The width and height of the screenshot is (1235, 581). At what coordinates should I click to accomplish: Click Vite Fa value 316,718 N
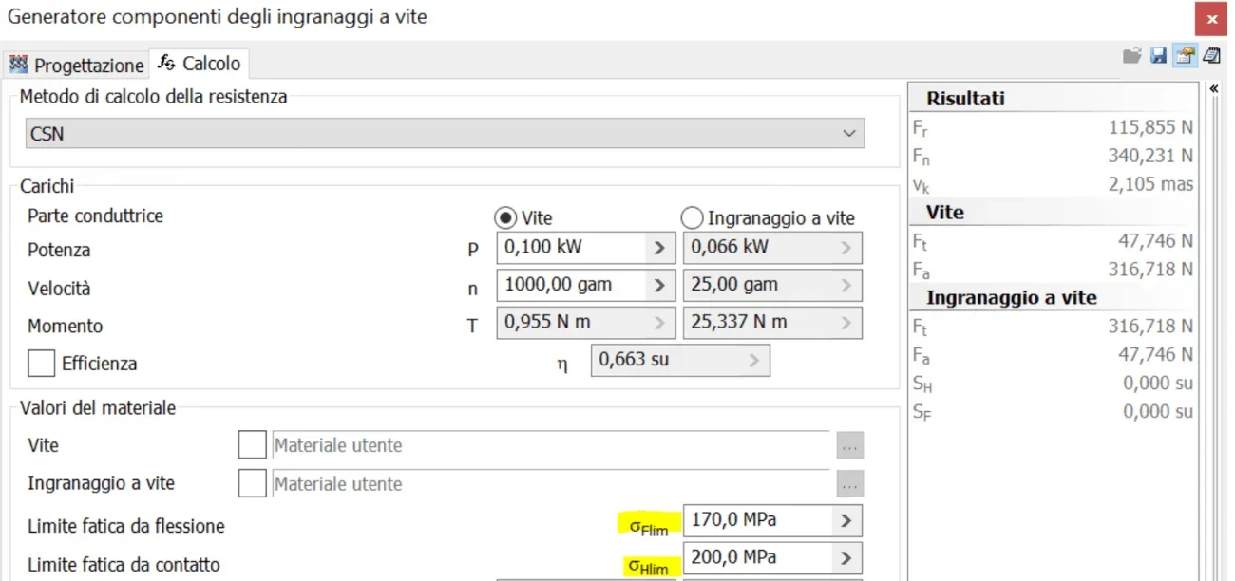1150,270
